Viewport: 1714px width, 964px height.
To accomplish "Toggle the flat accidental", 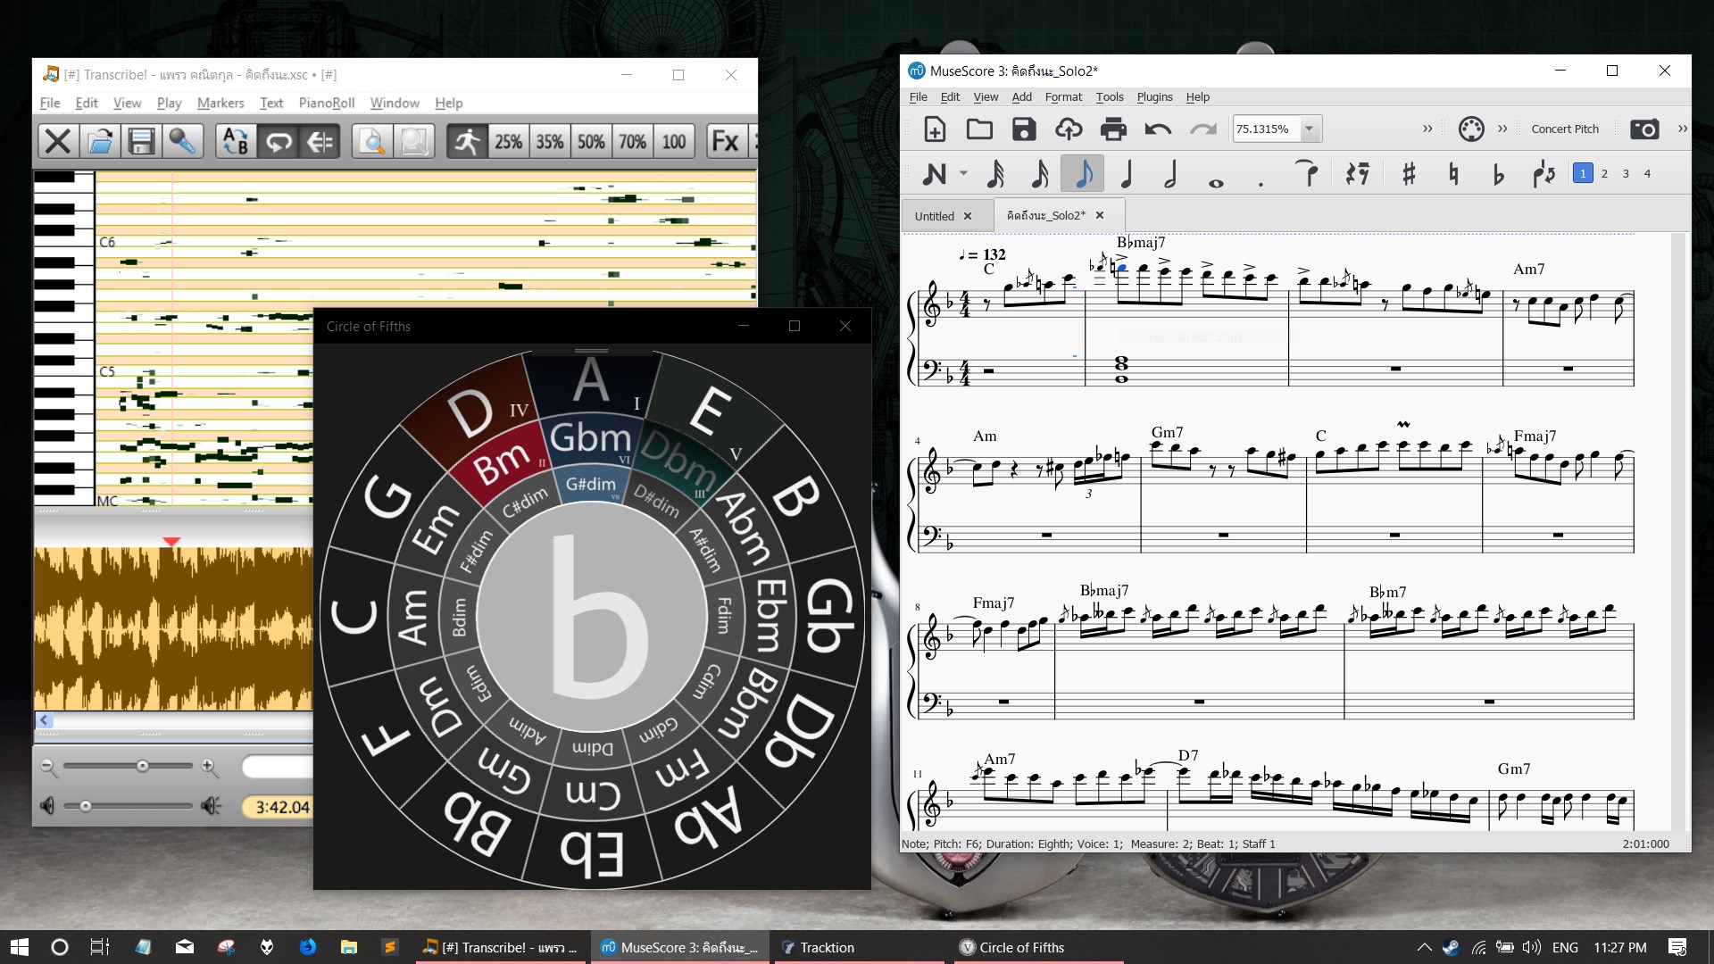I will pyautogui.click(x=1498, y=174).
